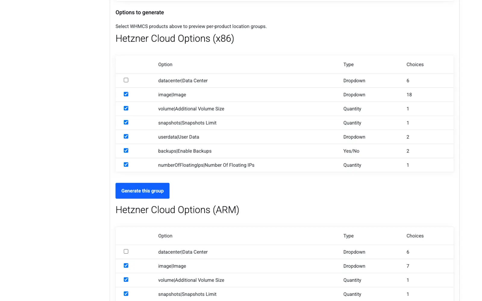Click backups|Enable Backups row label
This screenshot has height=301, width=482.
click(x=185, y=151)
